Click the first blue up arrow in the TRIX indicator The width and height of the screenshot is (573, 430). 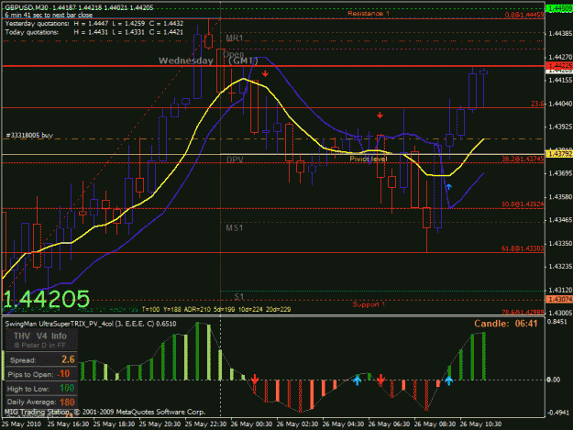pyautogui.click(x=357, y=380)
